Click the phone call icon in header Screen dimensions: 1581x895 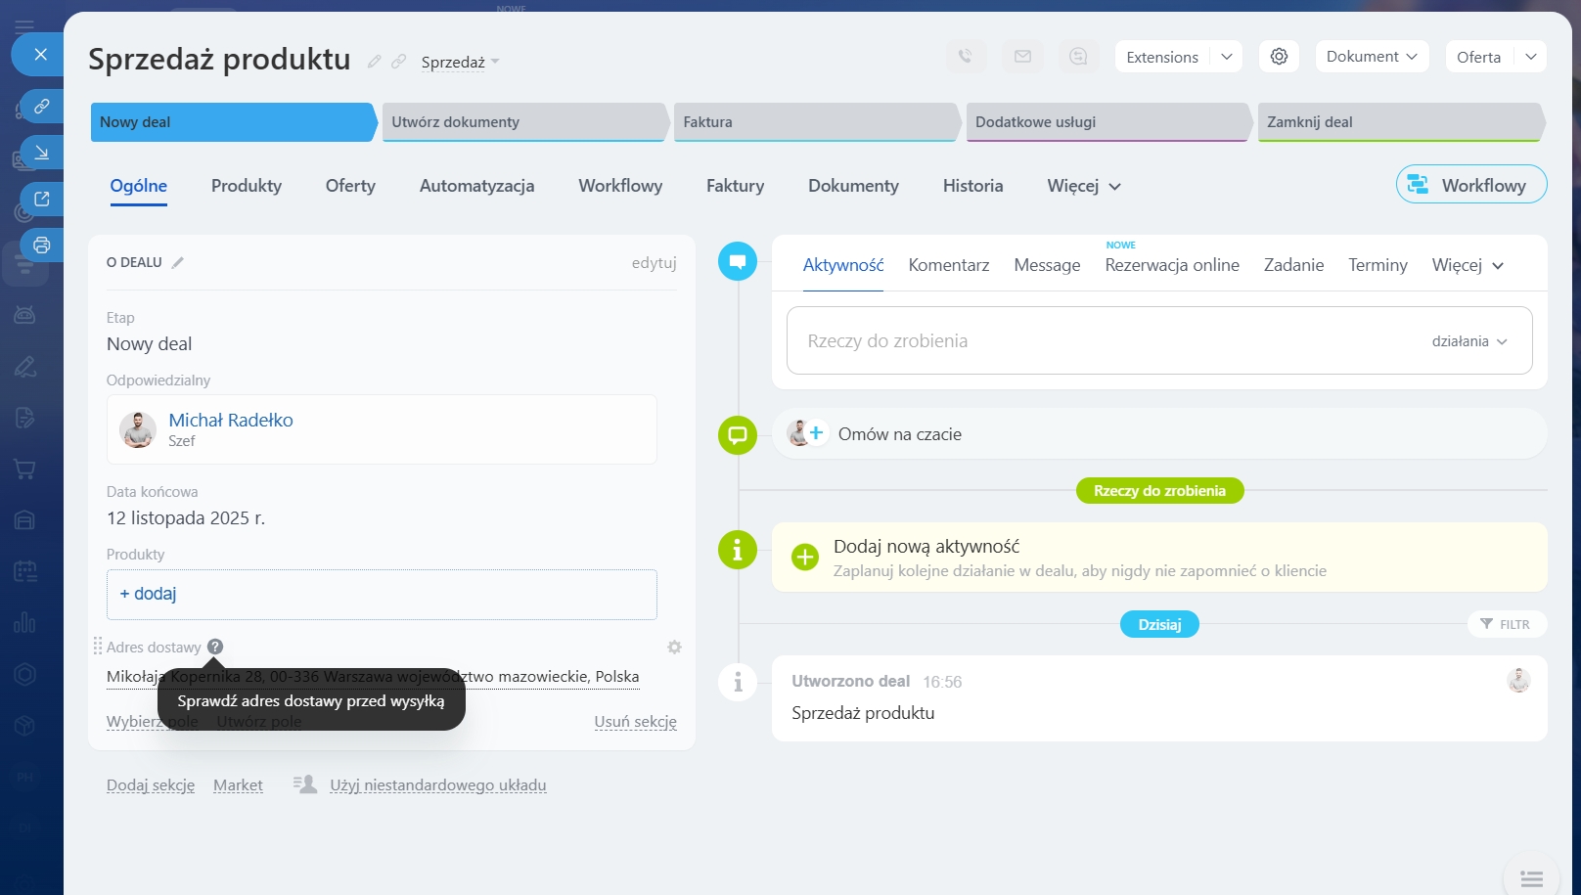(x=966, y=57)
